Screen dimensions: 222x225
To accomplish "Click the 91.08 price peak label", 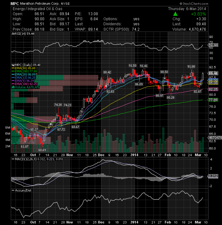I will [191, 67].
